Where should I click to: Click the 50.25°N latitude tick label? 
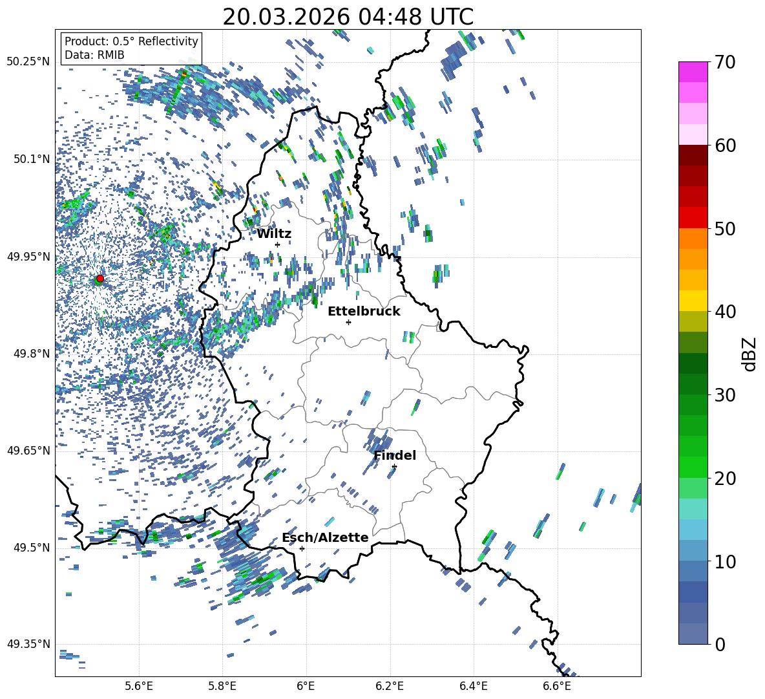(28, 62)
